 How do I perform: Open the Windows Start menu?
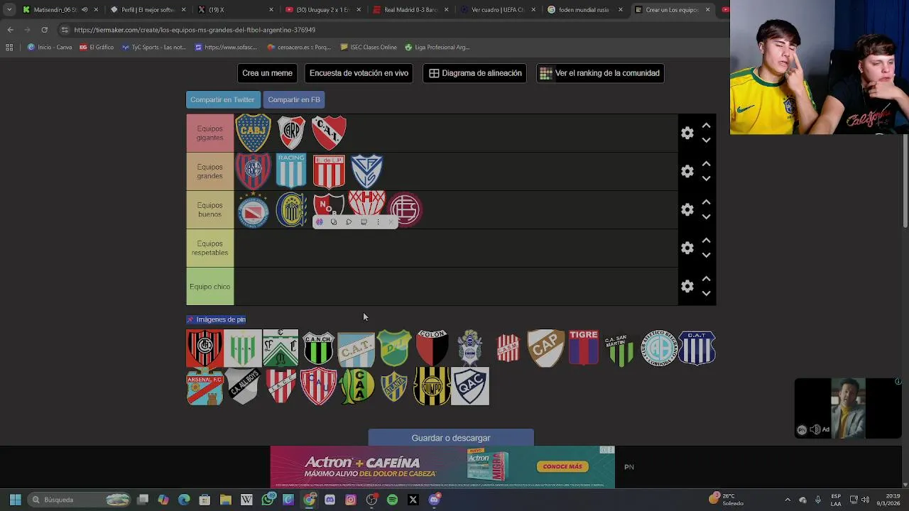pos(15,500)
